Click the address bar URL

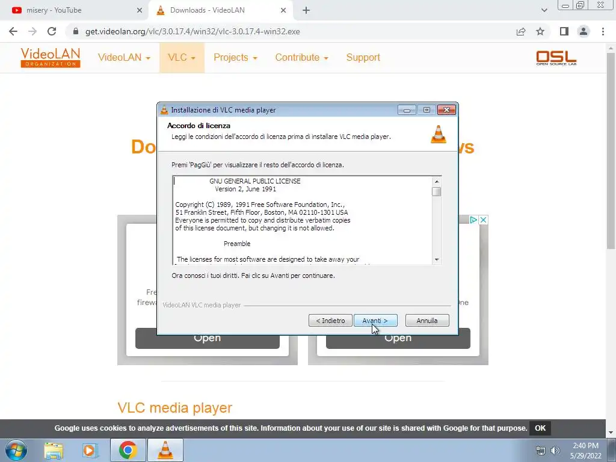point(192,31)
